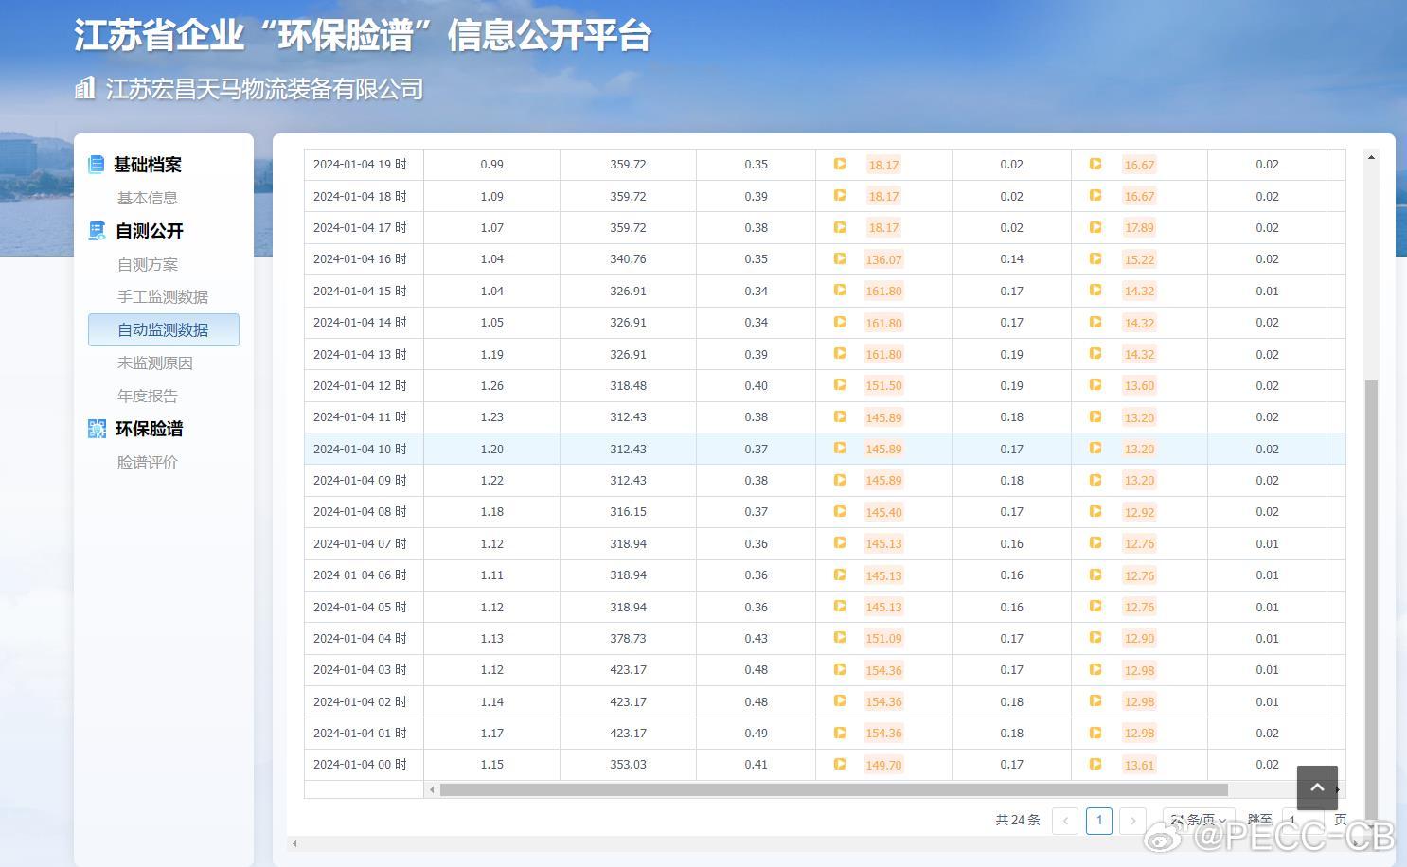The image size is (1407, 867).
Task: Click orange icon before 161.80 in 13 时 row
Action: click(x=840, y=354)
